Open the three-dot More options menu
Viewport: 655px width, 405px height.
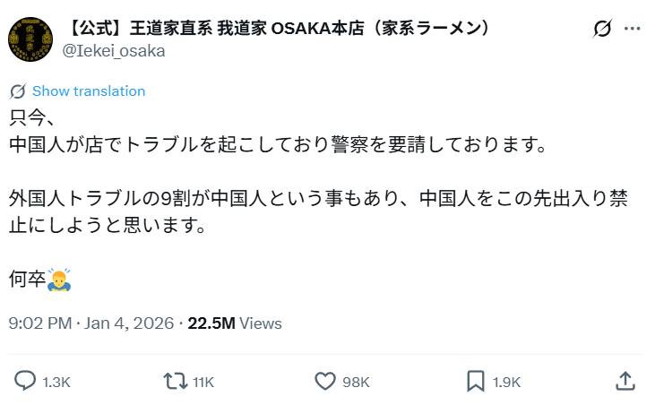click(632, 29)
